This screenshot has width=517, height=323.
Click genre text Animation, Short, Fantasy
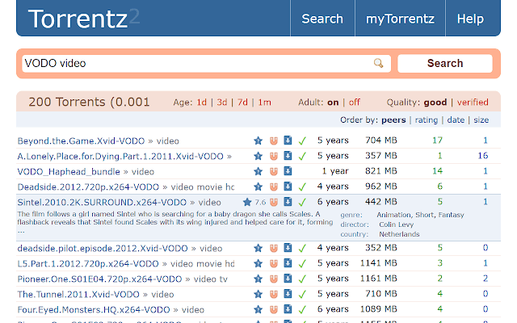coord(420,216)
